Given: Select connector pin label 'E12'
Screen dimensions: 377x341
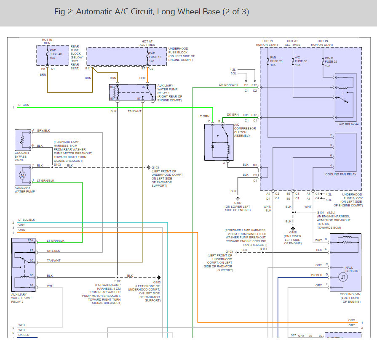Looking at the screenshot, I should pos(254,115).
